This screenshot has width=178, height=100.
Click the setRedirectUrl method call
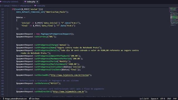coord(43,91)
